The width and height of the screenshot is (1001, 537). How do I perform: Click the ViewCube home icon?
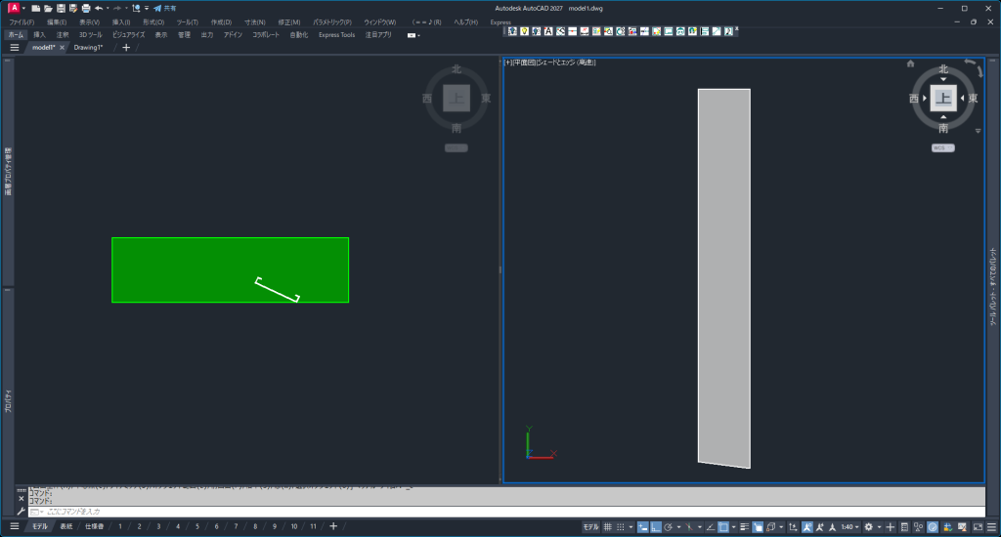tap(910, 63)
